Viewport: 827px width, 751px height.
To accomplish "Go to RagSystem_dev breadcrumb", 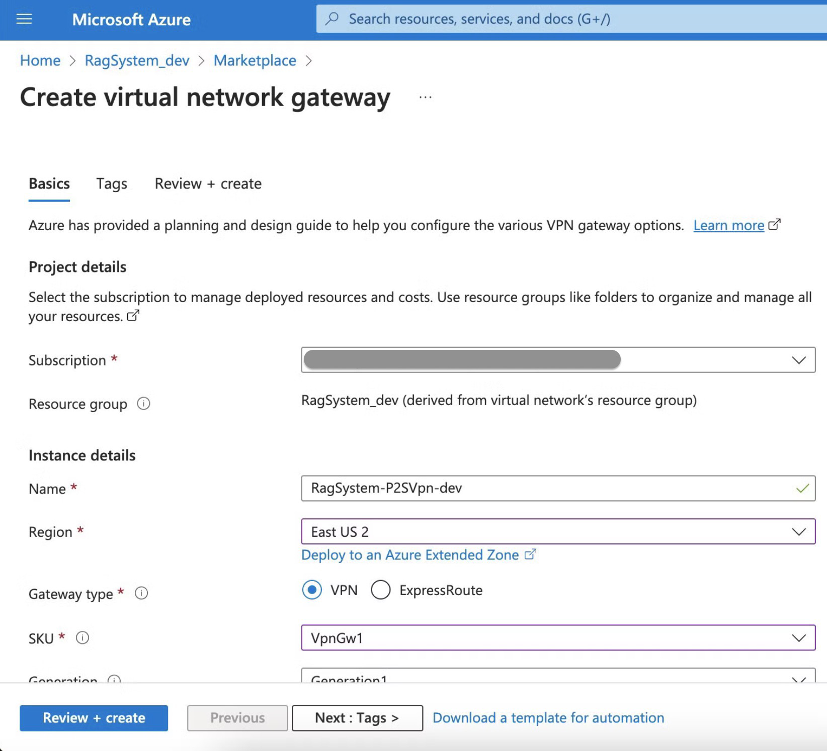I will [137, 61].
